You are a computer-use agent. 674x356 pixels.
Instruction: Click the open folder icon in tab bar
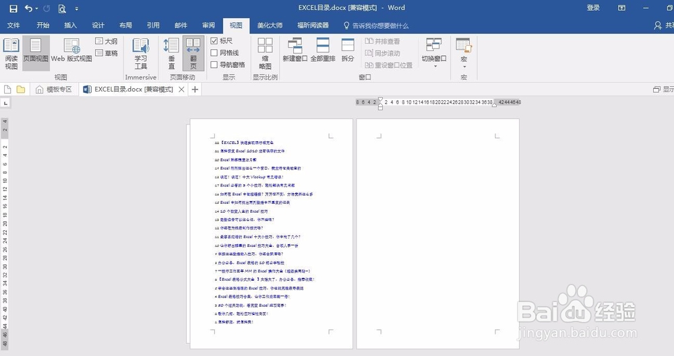click(21, 90)
